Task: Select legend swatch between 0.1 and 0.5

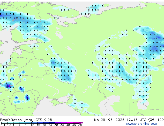Action: point(4,123)
